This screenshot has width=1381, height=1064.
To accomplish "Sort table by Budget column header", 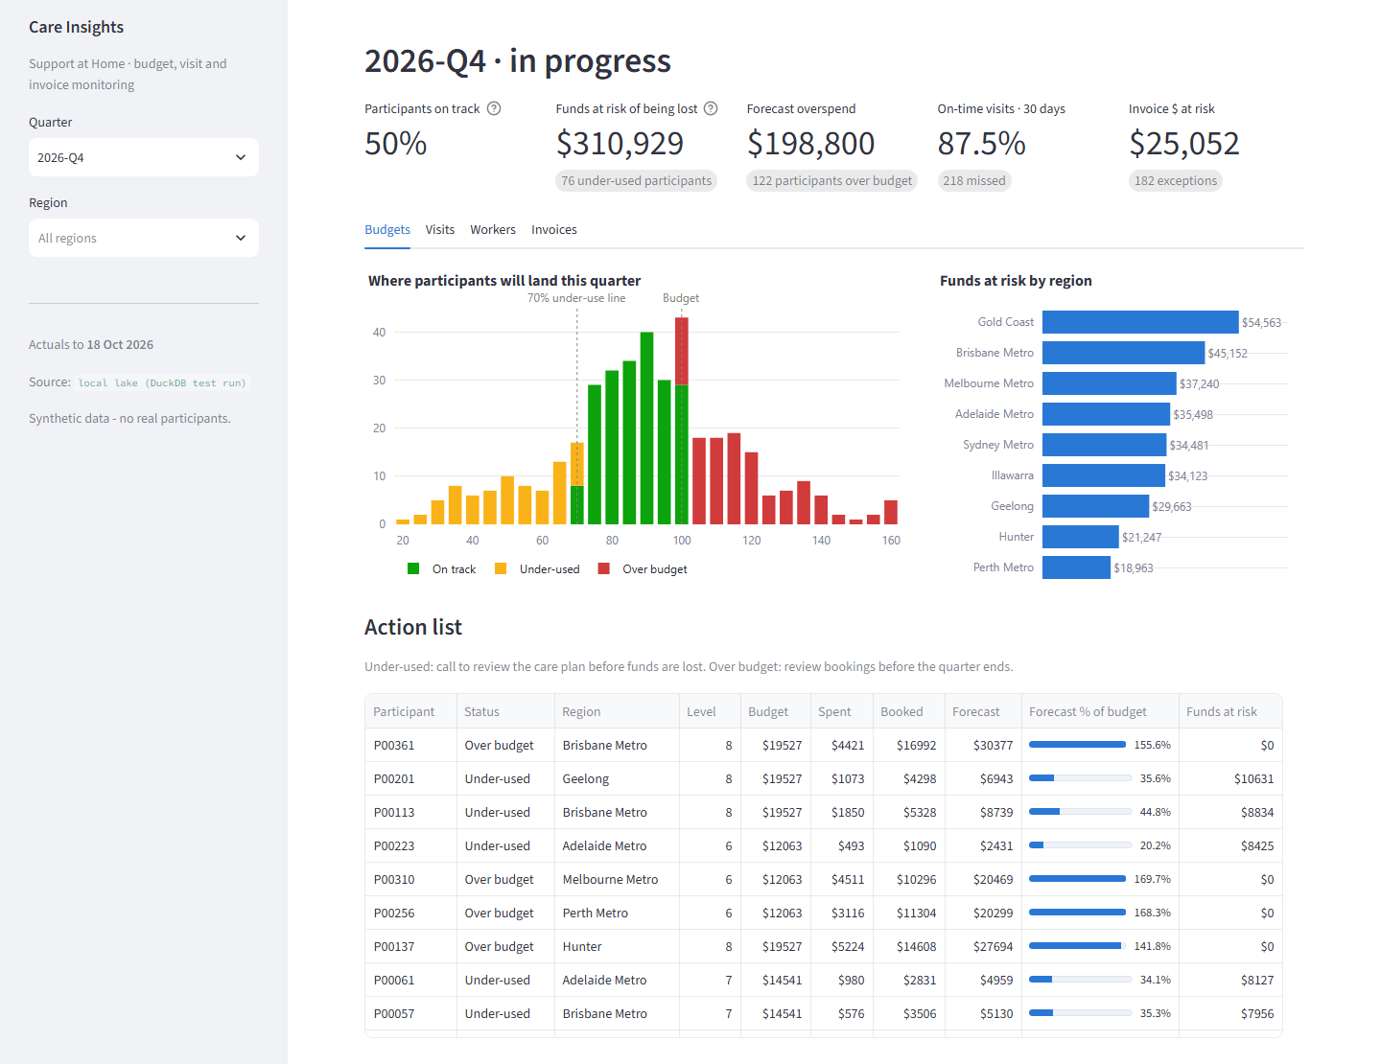I will (776, 711).
